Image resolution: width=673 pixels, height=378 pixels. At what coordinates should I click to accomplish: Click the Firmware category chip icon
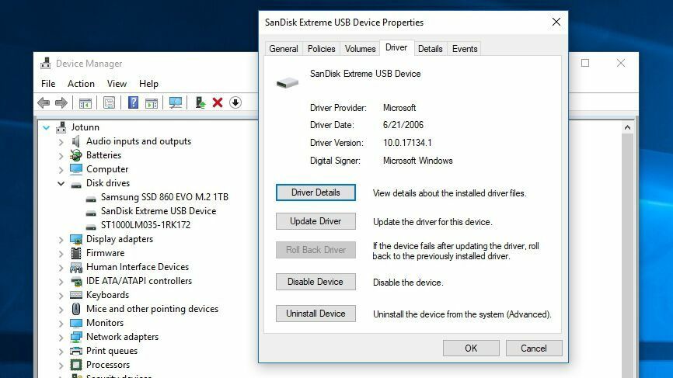[x=76, y=253]
